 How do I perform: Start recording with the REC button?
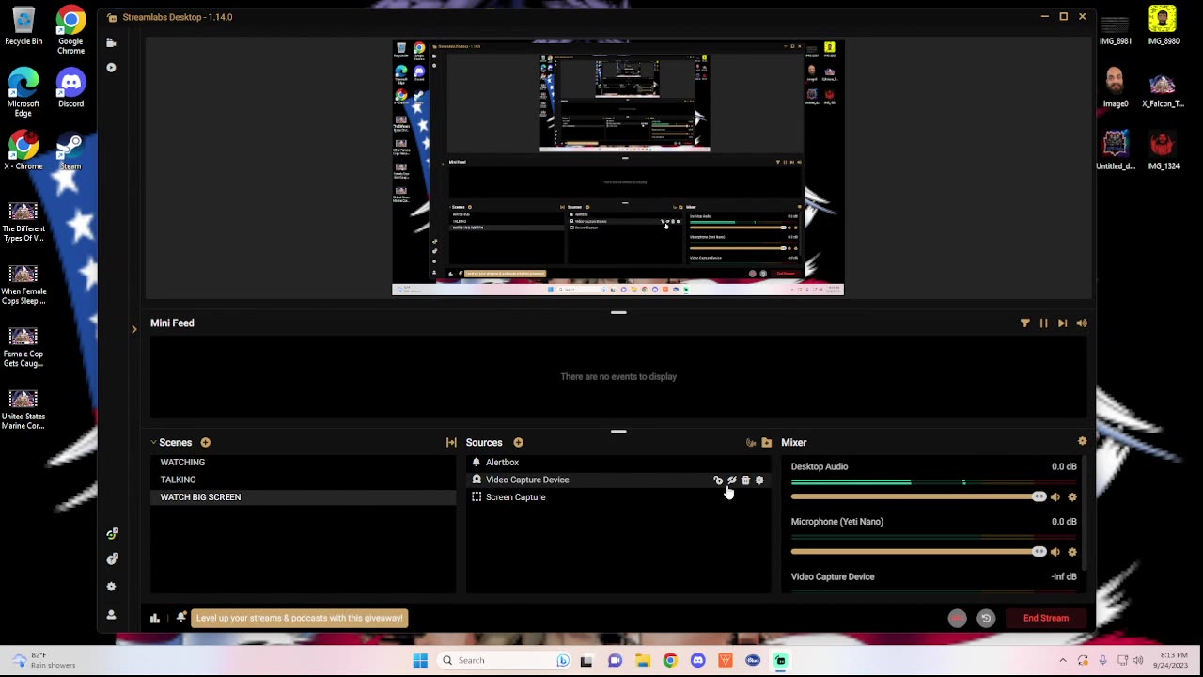point(957,618)
